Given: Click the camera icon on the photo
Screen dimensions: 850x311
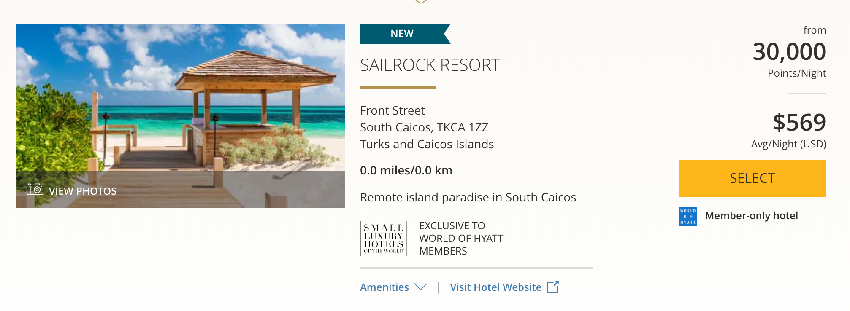Looking at the screenshot, I should (35, 190).
